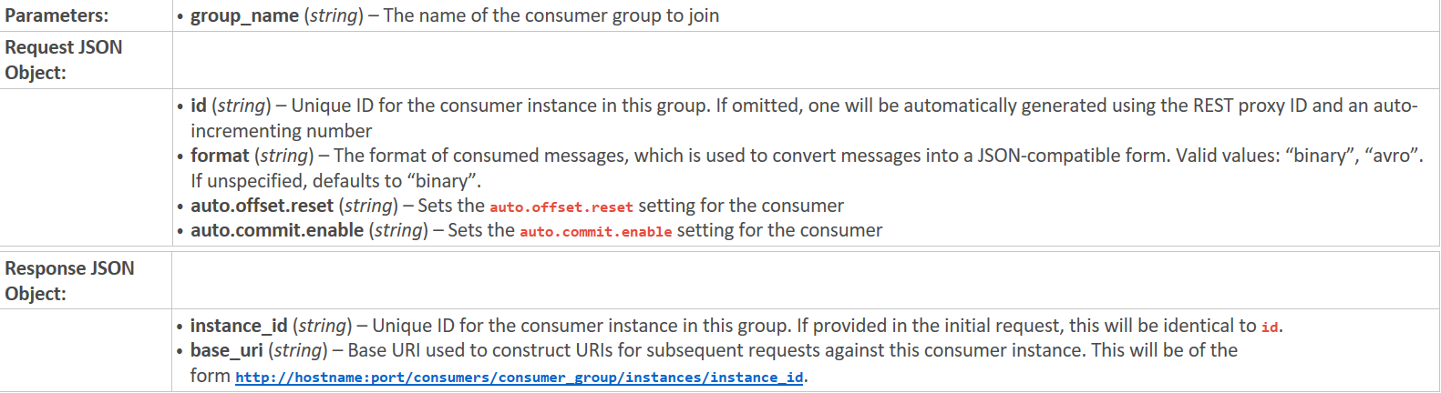Click the Request JSON Object: header
The height and width of the screenshot is (393, 1441).
point(64,60)
